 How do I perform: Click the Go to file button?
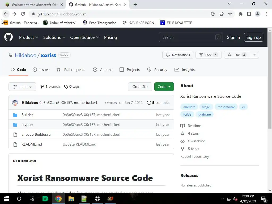[x=140, y=87]
